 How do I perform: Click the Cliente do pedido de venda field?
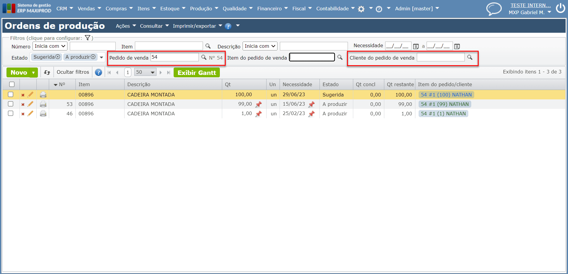(440, 58)
